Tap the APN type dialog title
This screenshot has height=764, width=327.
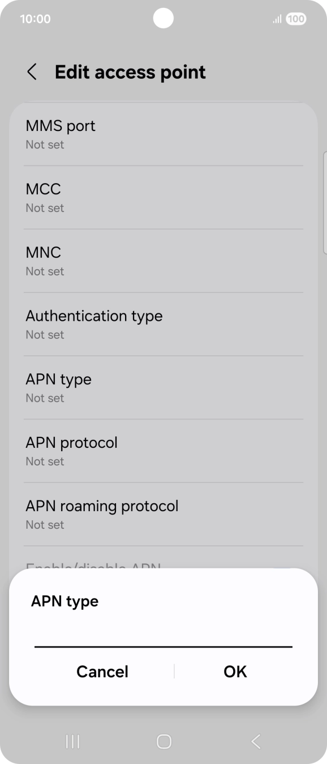click(64, 601)
